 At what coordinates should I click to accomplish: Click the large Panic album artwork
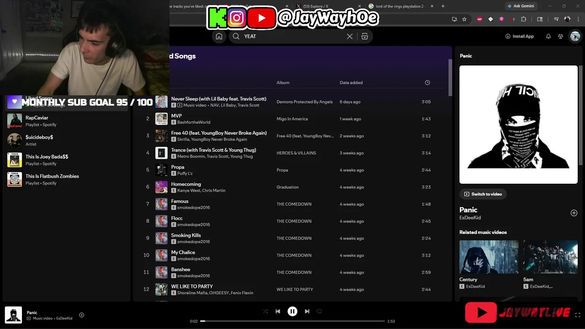(x=518, y=124)
